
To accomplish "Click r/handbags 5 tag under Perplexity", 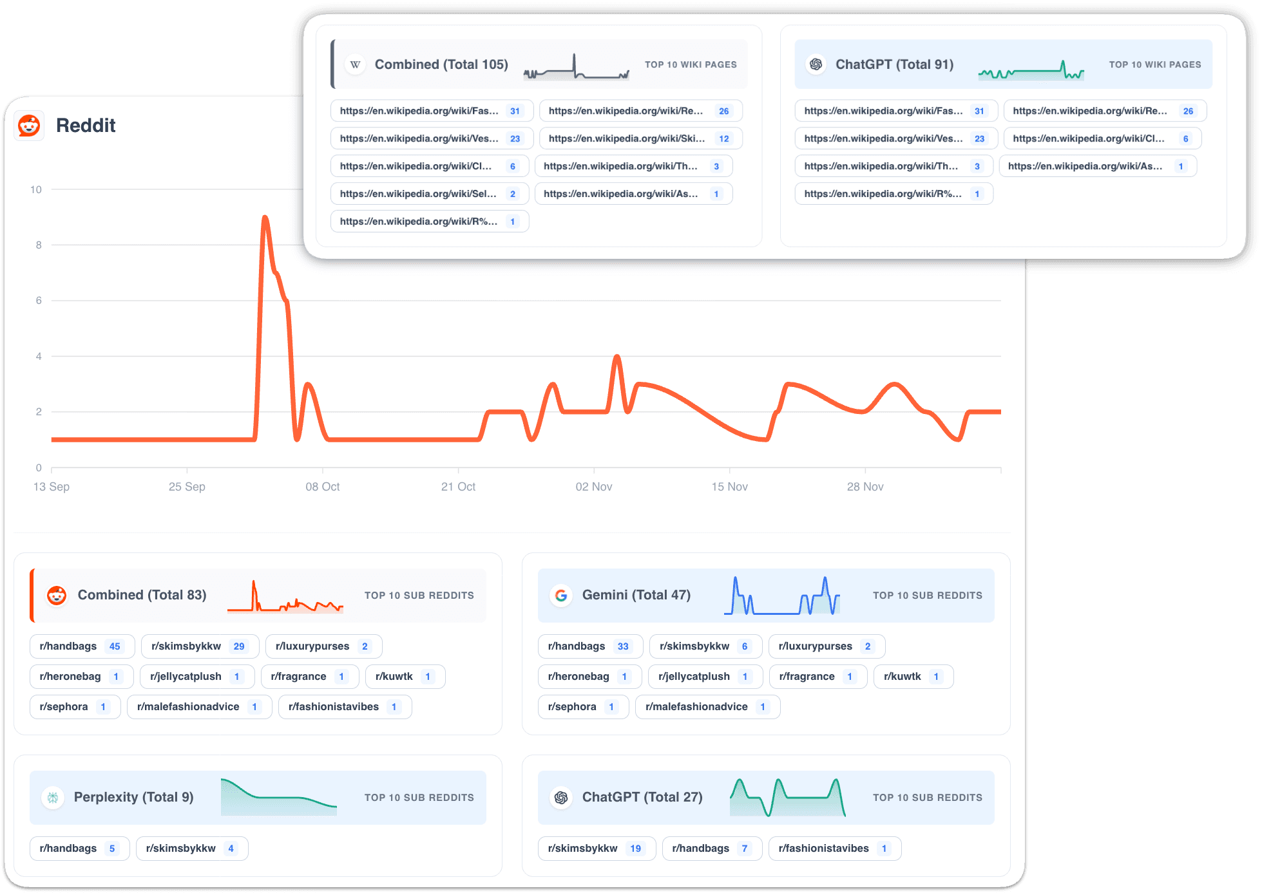I will (x=79, y=848).
